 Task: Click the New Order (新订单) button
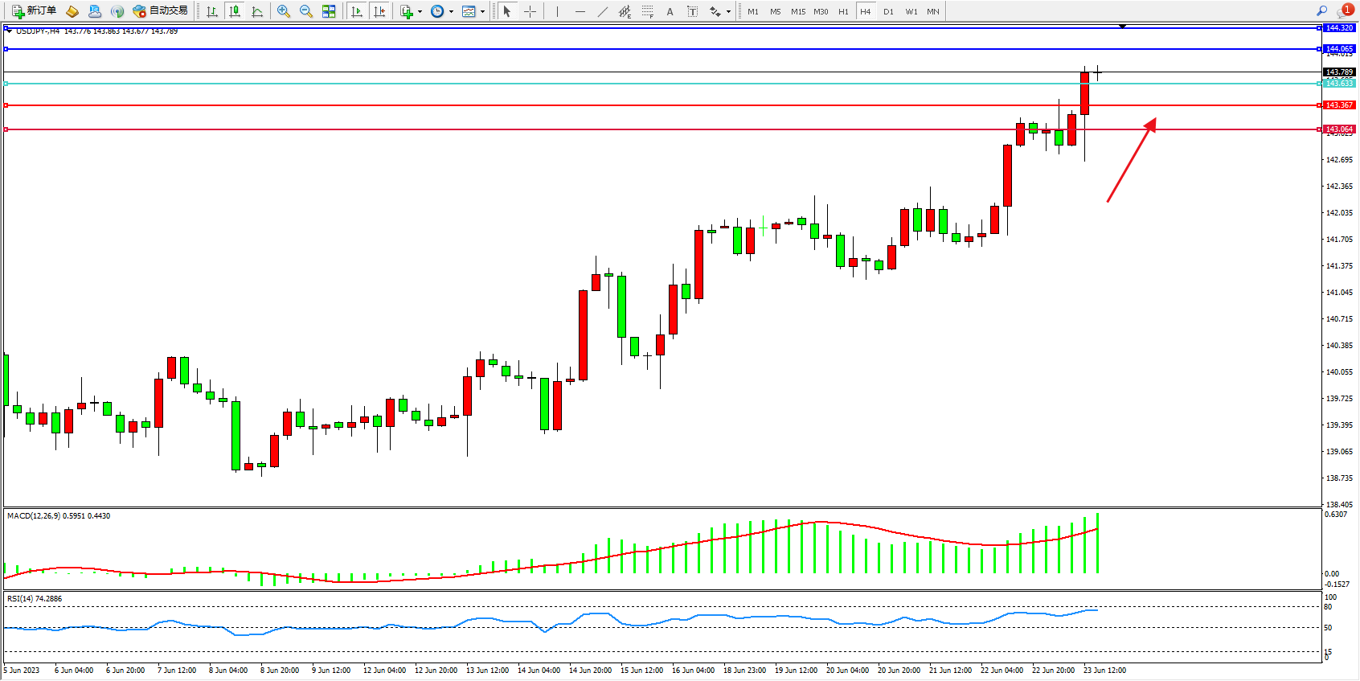(x=35, y=11)
